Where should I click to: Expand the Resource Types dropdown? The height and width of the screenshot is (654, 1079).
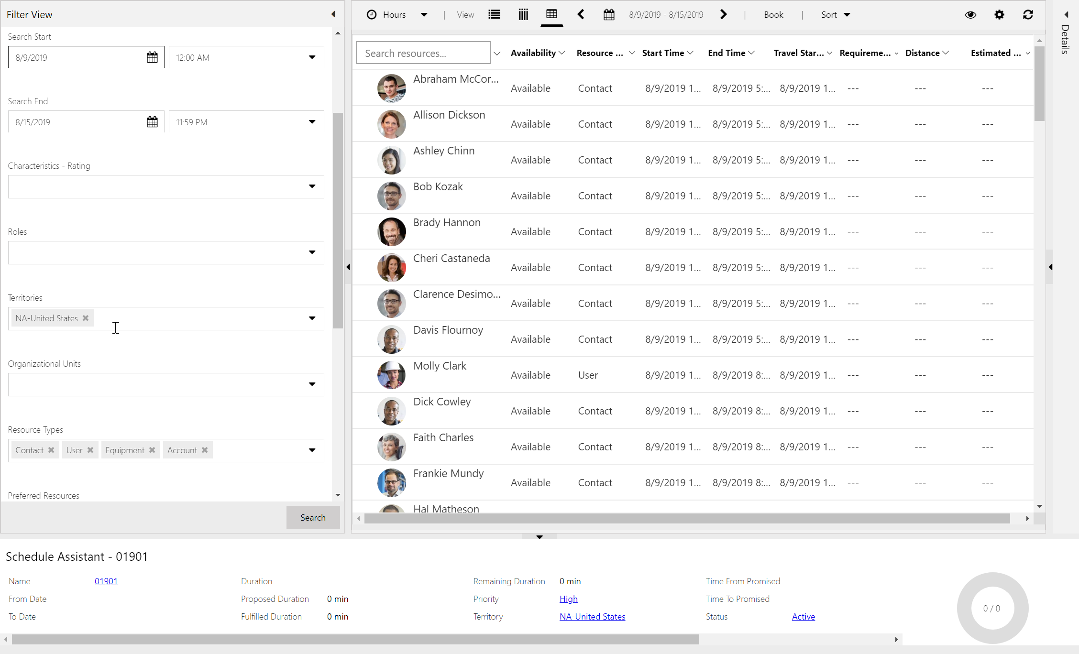[311, 450]
